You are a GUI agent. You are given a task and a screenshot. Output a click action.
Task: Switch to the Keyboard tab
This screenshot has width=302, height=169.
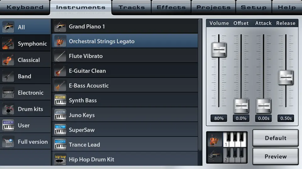[25, 7]
